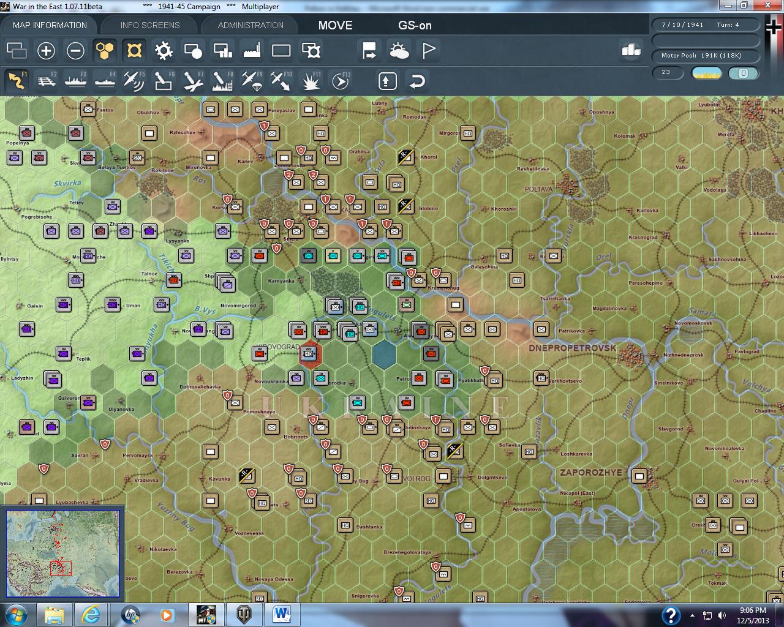Click the flag with arrow icon

click(x=369, y=50)
